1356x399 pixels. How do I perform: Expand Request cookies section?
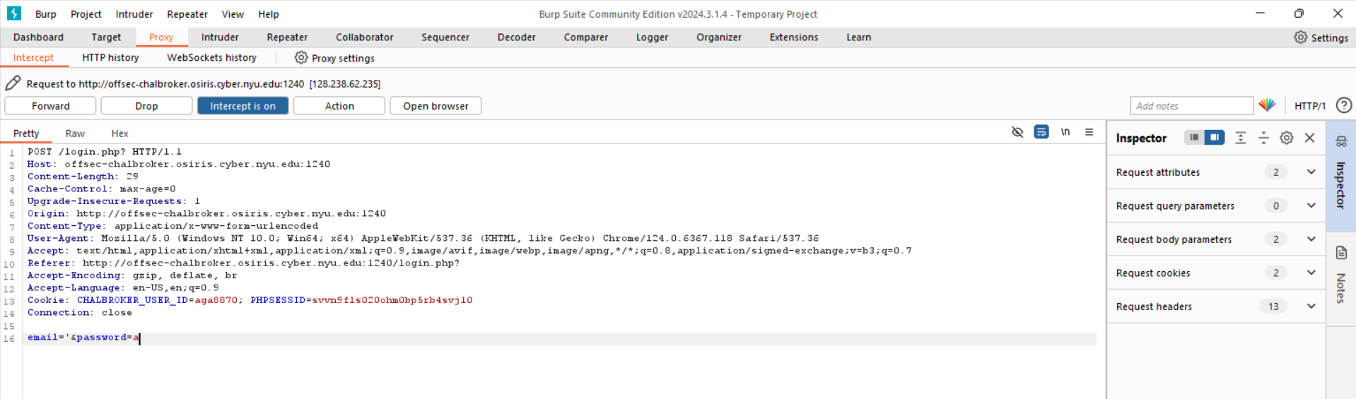(1311, 273)
